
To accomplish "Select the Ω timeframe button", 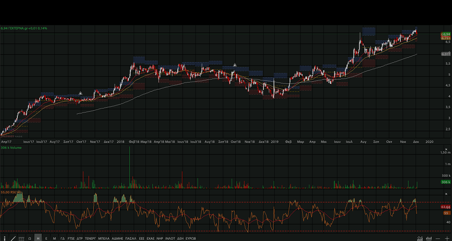I will tap(30, 238).
